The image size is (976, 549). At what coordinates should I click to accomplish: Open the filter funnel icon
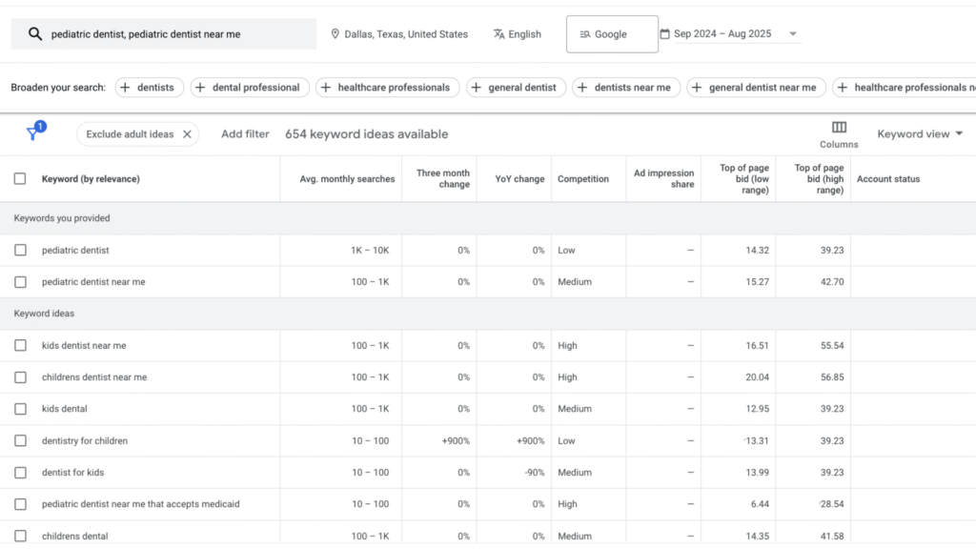pyautogui.click(x=32, y=134)
